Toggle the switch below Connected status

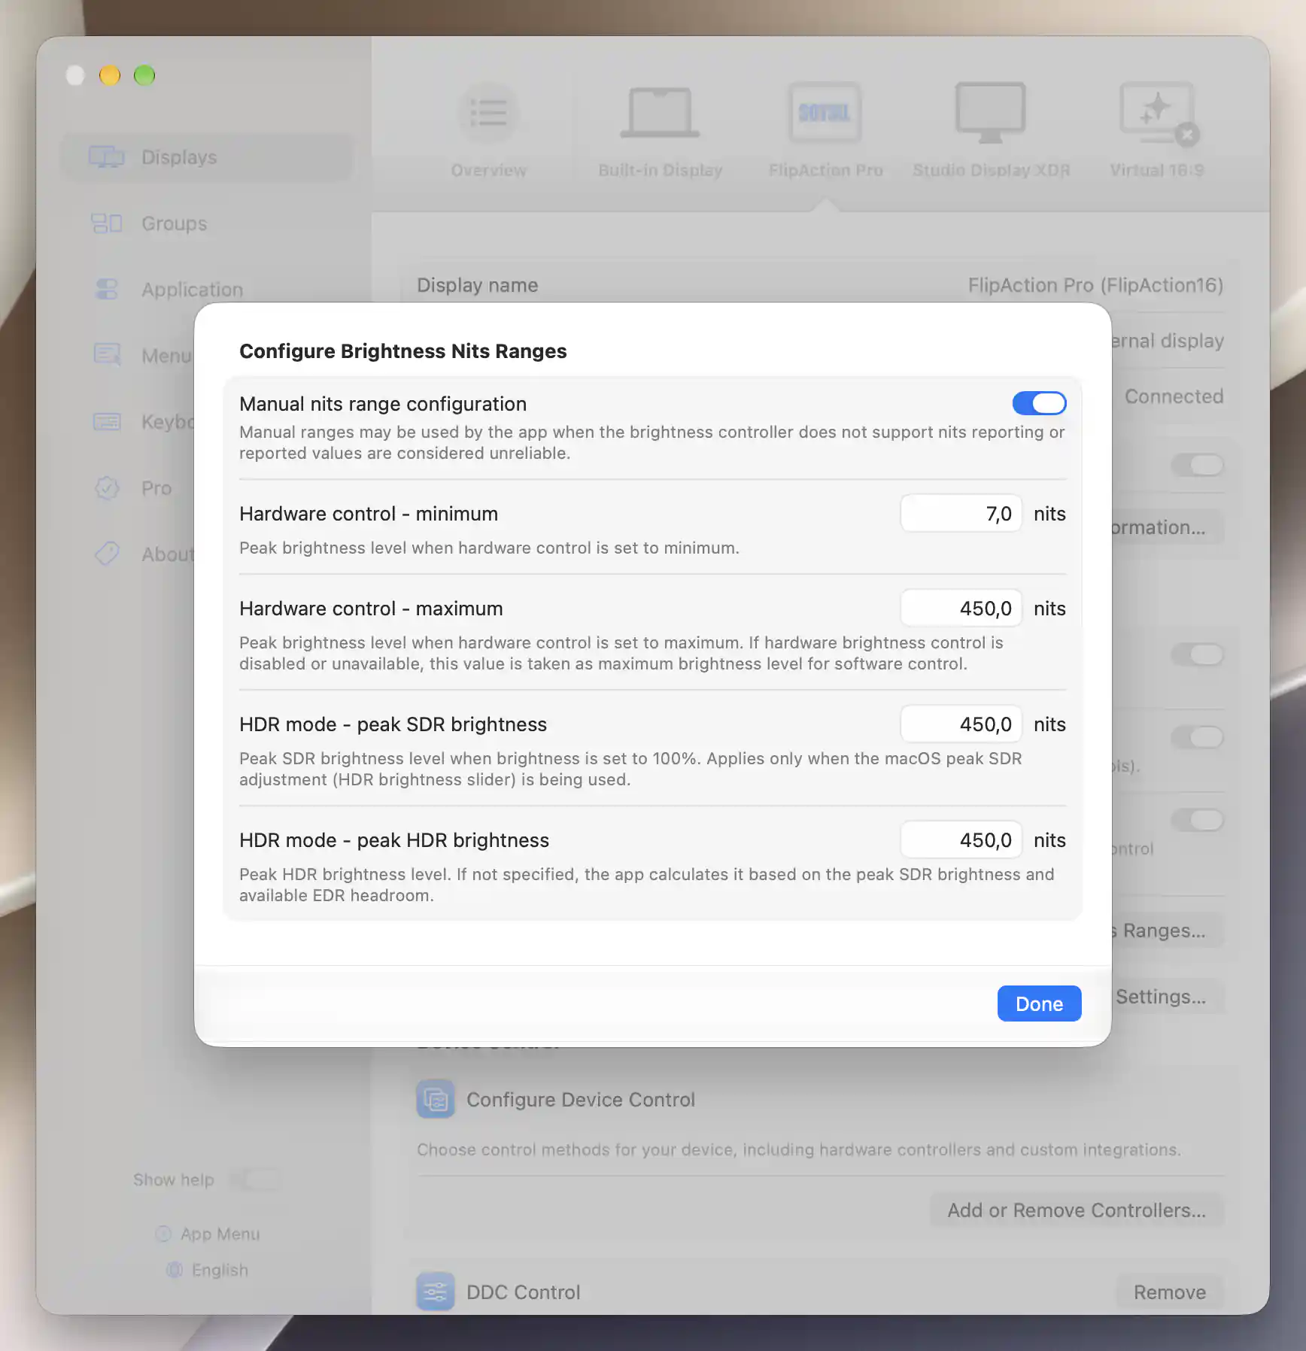1197,465
